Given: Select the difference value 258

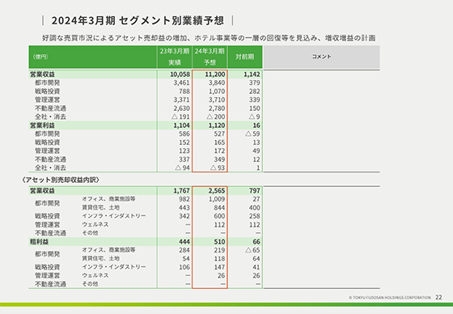Looking at the screenshot, I should pos(255,216).
